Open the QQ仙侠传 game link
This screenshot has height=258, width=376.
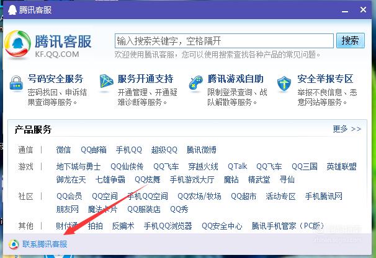pos(127,166)
